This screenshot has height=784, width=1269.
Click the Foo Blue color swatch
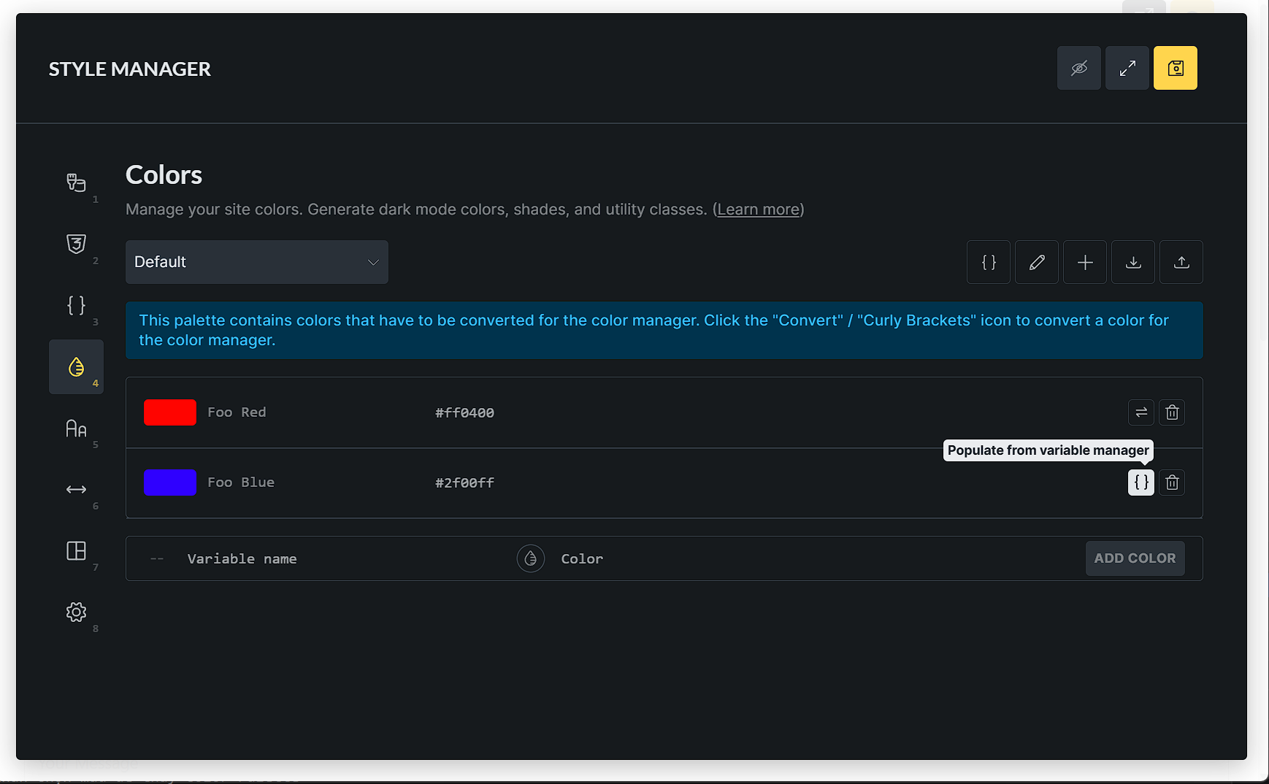[170, 483]
